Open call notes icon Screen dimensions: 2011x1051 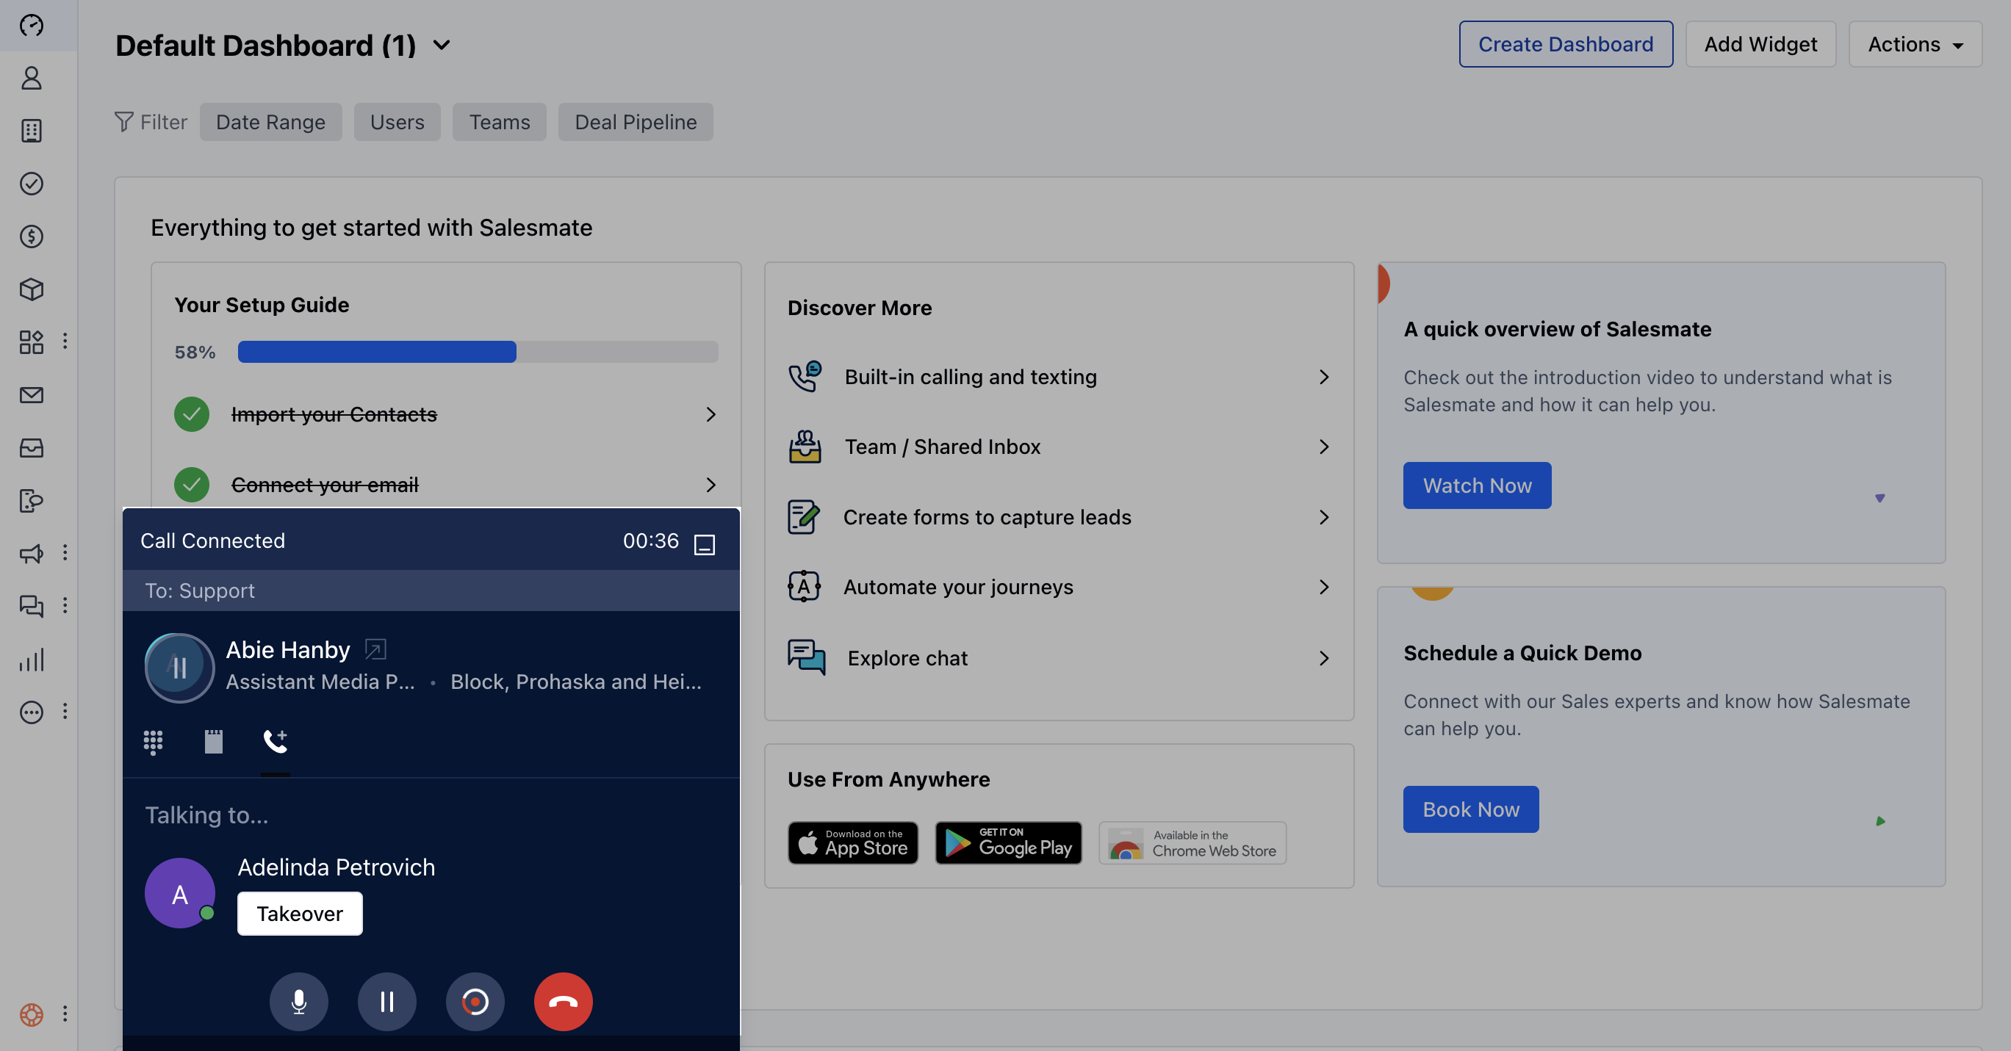pos(213,741)
